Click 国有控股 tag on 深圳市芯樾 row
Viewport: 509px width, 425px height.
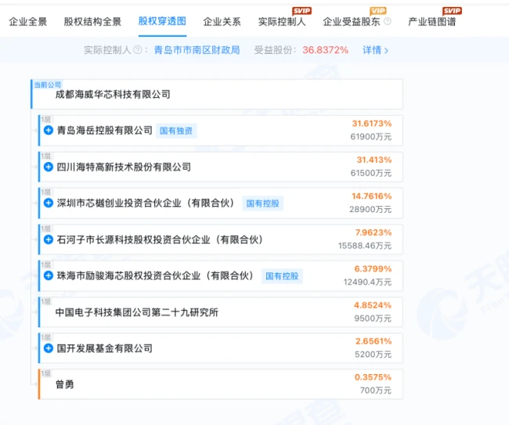pos(262,203)
